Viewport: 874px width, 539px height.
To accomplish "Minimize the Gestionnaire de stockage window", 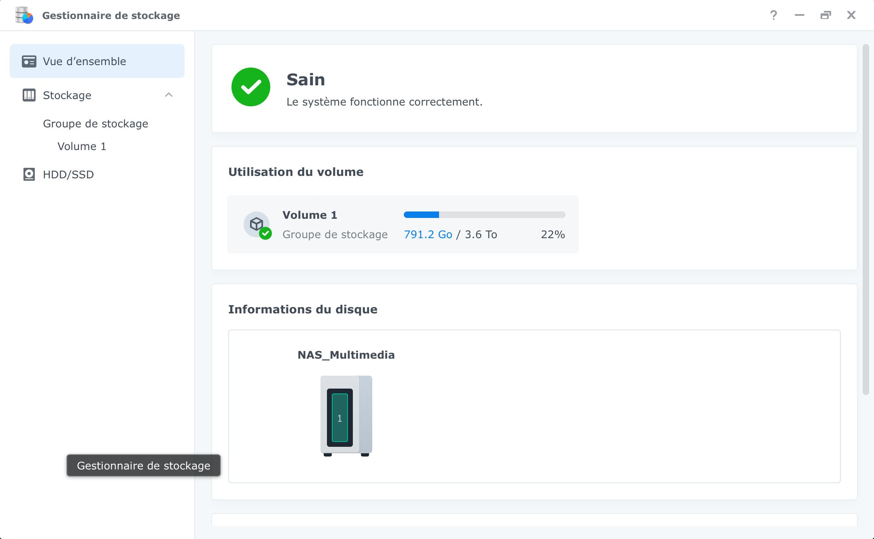I will coord(799,15).
